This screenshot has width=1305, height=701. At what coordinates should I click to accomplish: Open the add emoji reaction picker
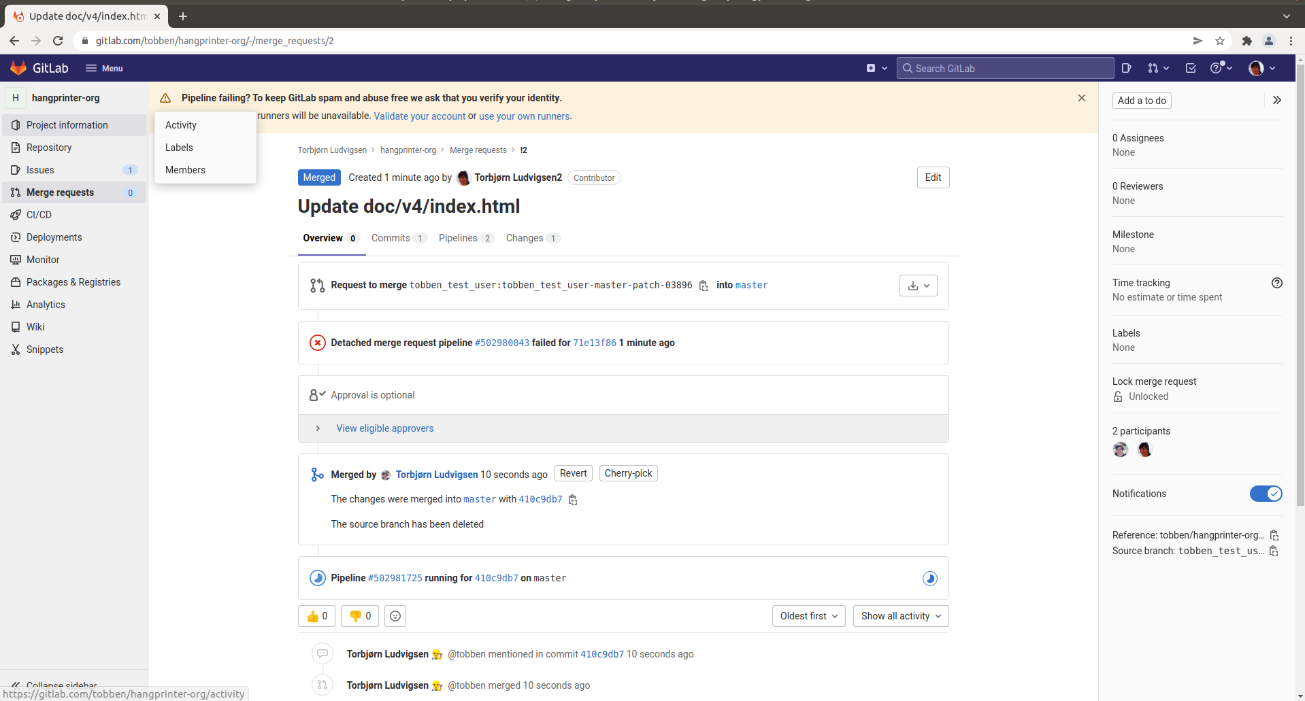[x=395, y=616]
